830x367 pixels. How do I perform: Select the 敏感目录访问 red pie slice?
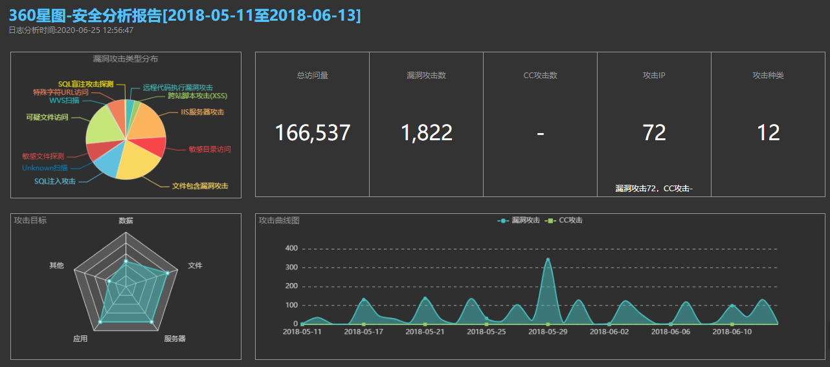click(x=157, y=147)
